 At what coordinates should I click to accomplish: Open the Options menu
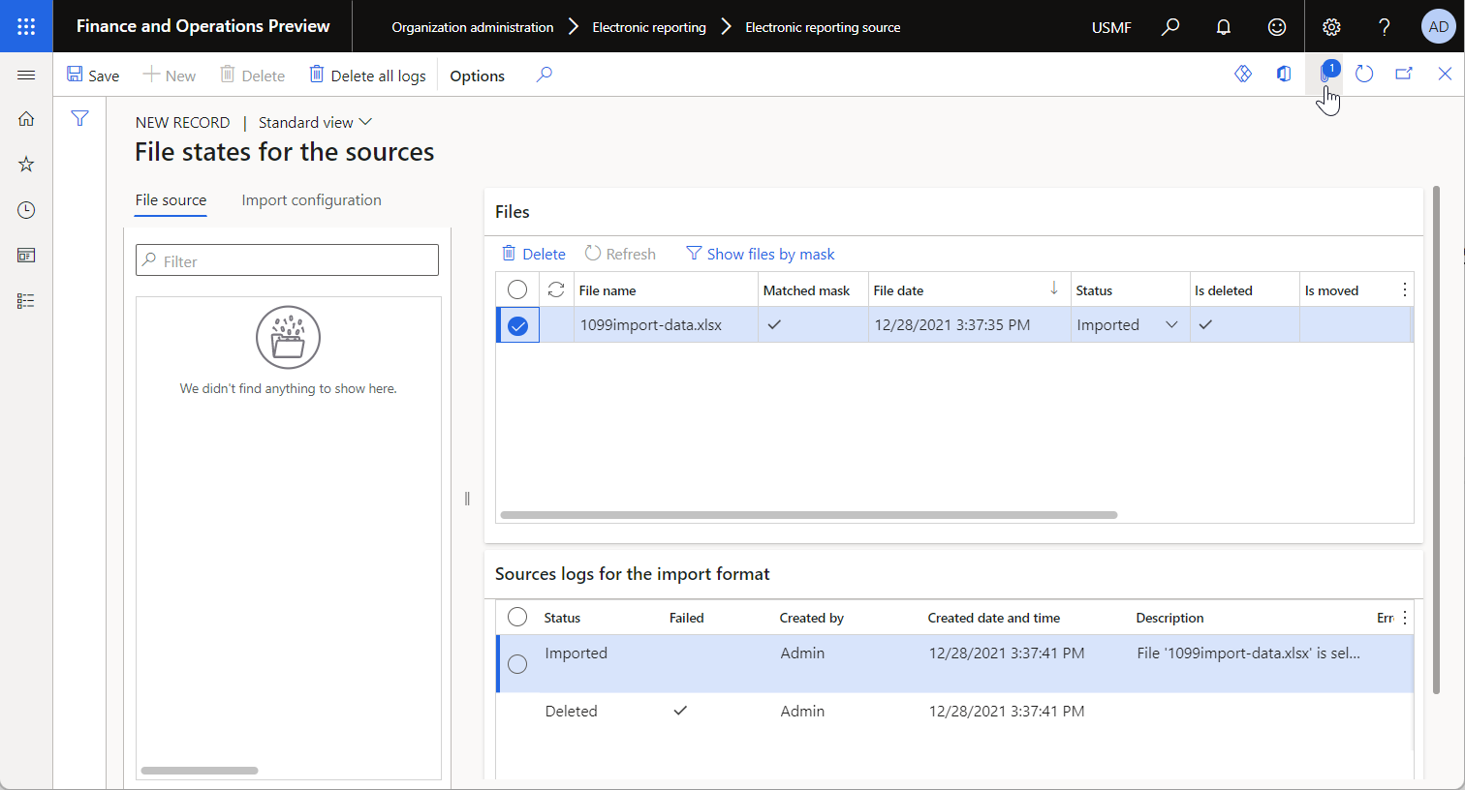pos(477,75)
